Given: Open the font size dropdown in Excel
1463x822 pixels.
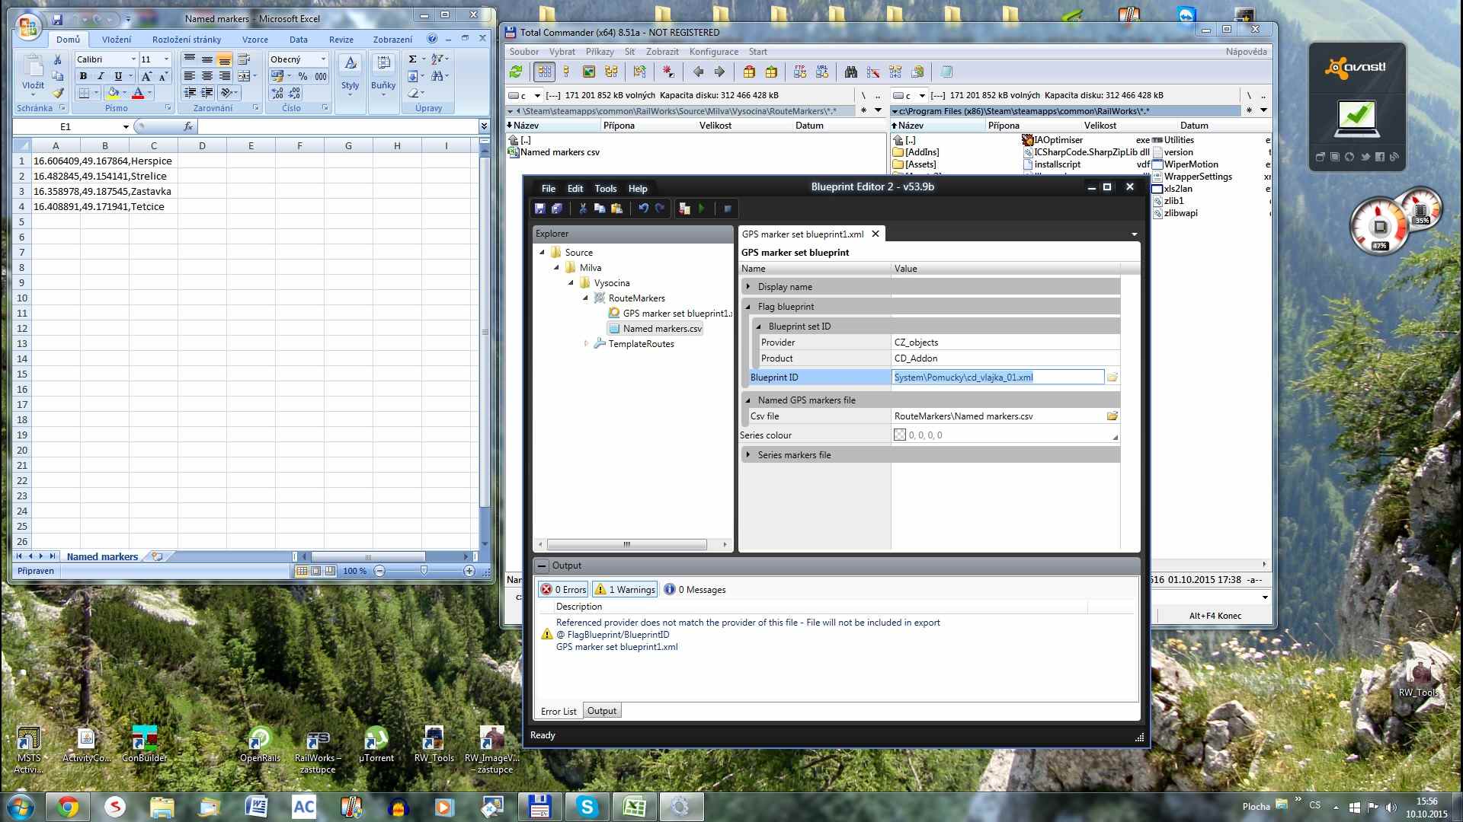Looking at the screenshot, I should coord(166,59).
